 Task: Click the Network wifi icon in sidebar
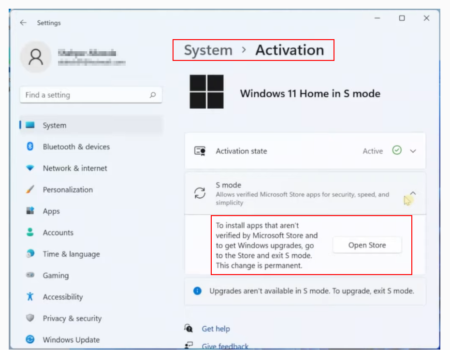point(30,168)
